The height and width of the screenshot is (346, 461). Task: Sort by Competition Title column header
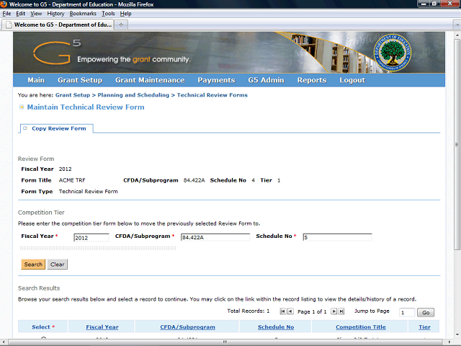tap(361, 327)
